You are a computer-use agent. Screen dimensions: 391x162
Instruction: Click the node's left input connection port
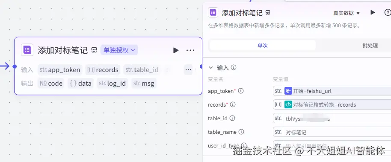(15, 67)
